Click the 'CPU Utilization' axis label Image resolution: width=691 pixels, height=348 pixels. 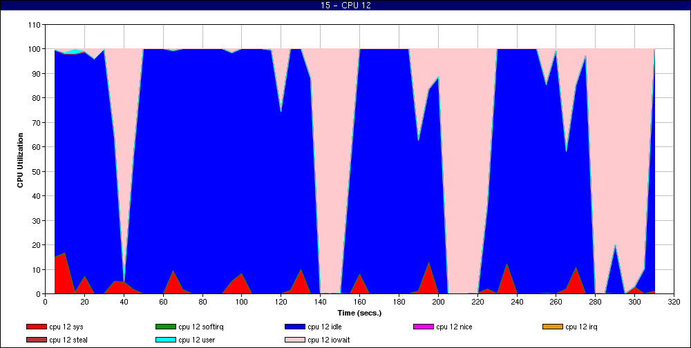click(20, 160)
